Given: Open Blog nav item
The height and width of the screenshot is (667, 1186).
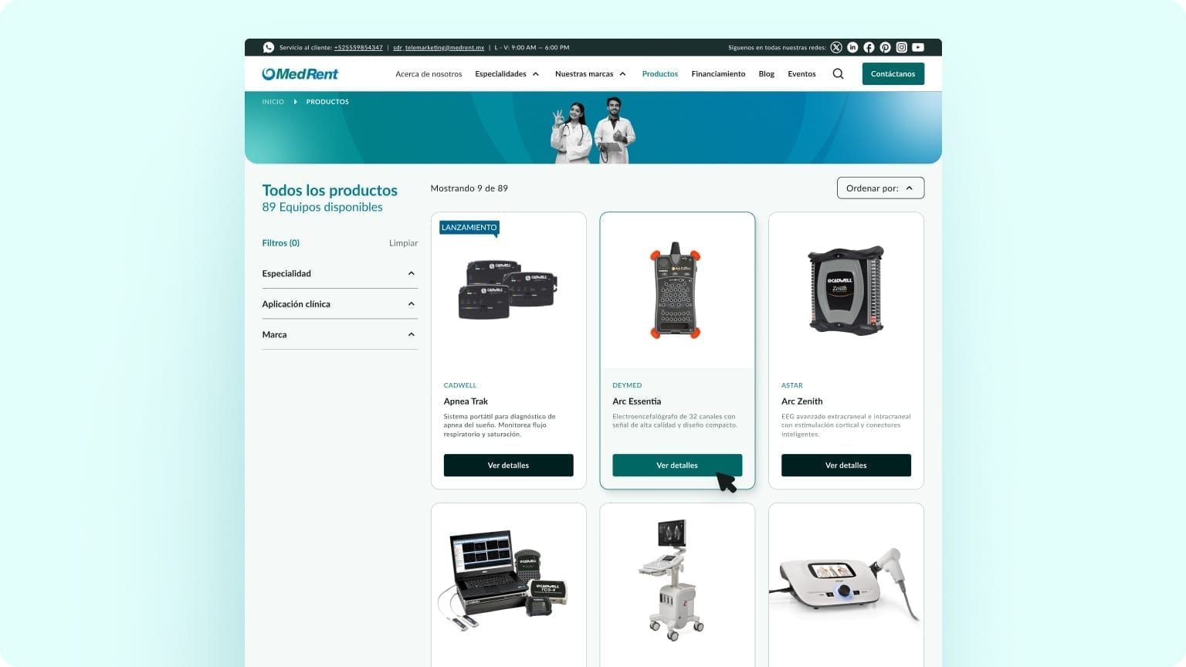Looking at the screenshot, I should (766, 74).
